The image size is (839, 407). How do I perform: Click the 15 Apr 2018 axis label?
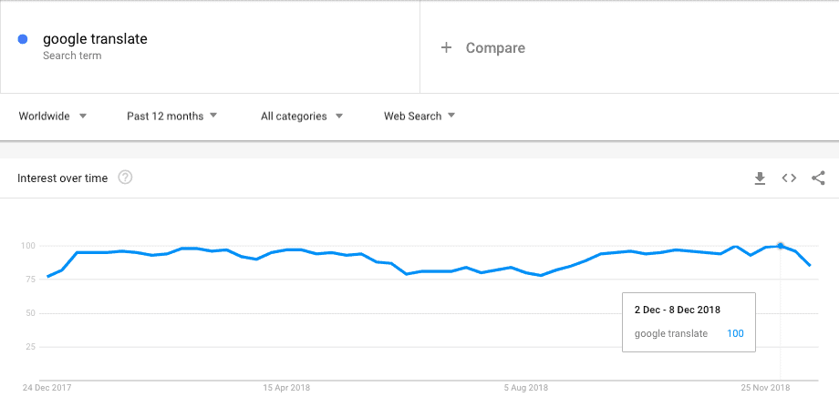pyautogui.click(x=286, y=388)
